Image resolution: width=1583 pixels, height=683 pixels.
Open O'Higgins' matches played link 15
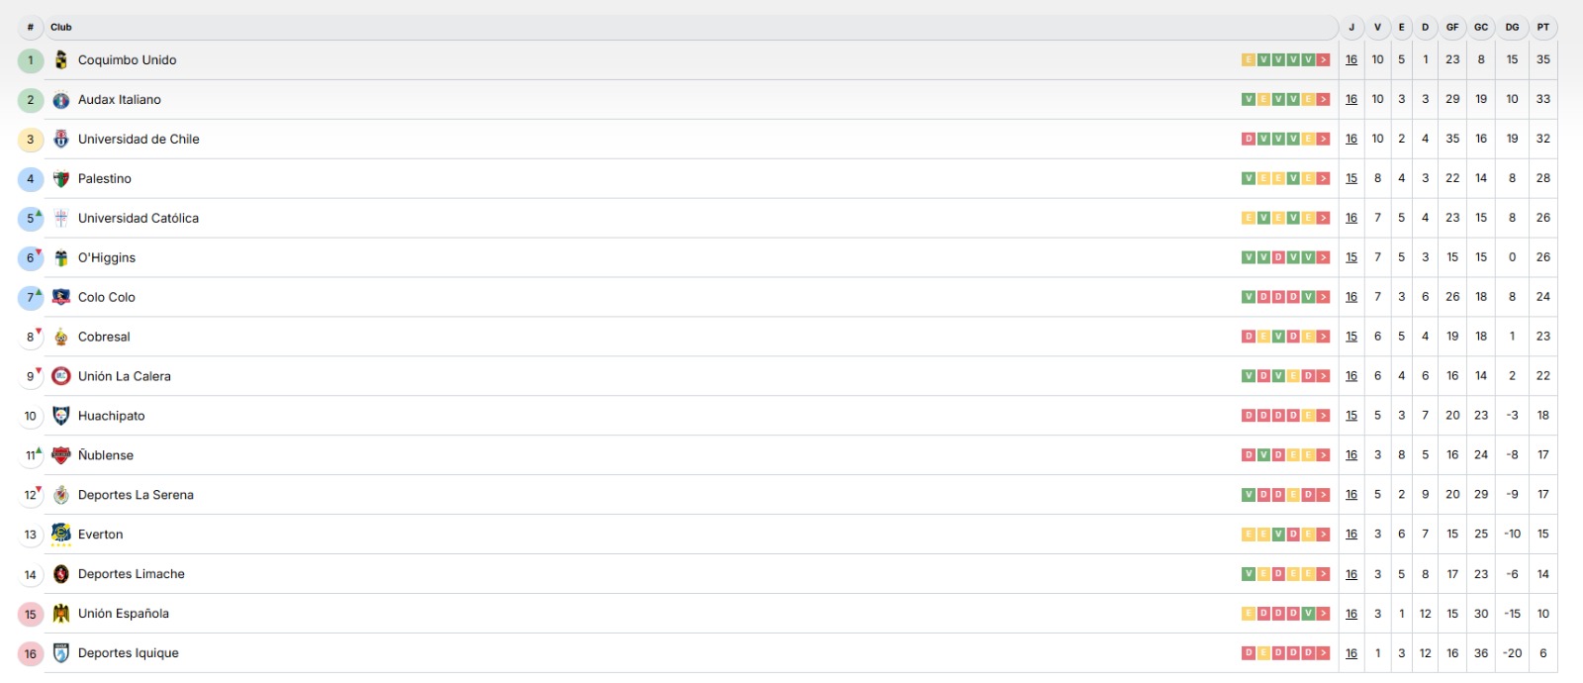(1351, 257)
